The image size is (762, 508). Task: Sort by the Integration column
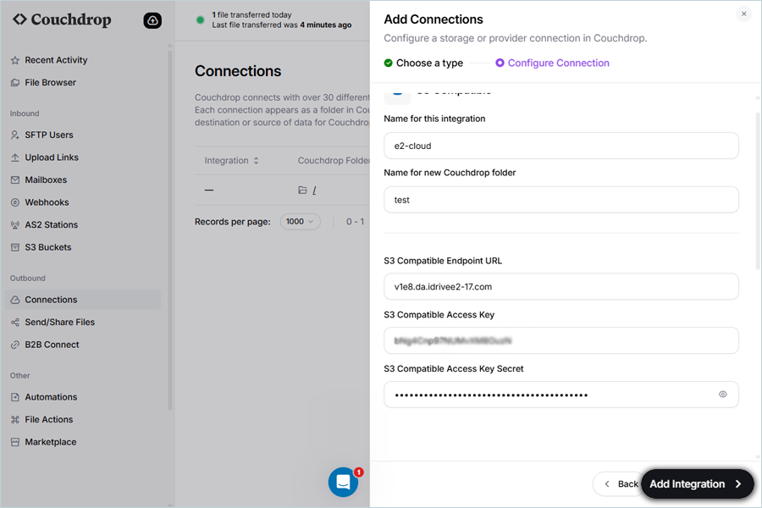tap(231, 160)
